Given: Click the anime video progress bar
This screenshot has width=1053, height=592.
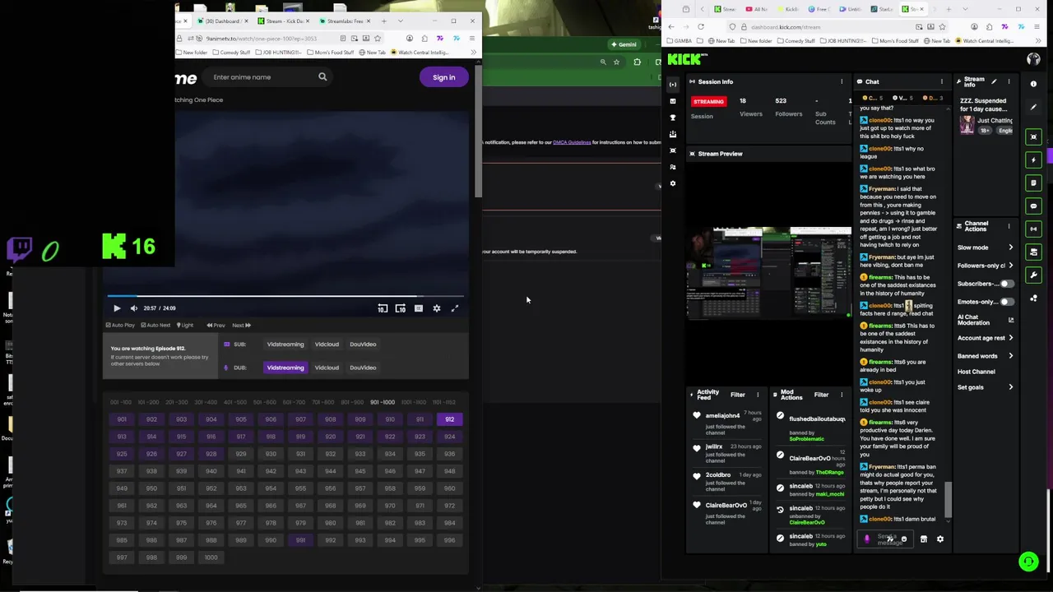Looking at the screenshot, I should (285, 296).
